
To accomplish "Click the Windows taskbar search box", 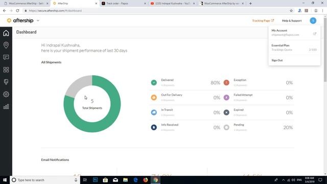I will click(x=45, y=180).
